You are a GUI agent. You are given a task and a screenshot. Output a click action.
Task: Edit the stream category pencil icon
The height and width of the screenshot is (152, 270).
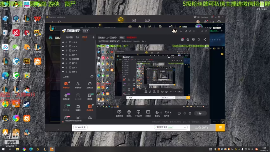[x=118, y=41]
